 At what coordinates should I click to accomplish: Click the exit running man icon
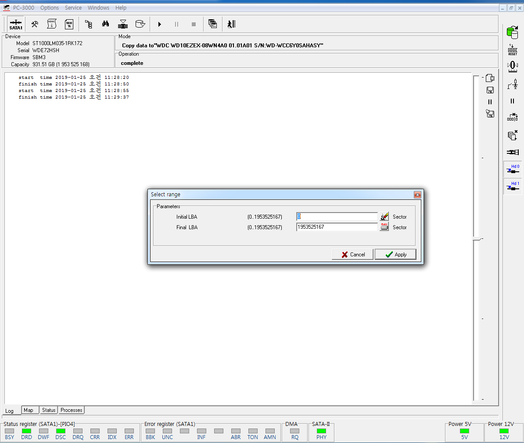tap(232, 24)
